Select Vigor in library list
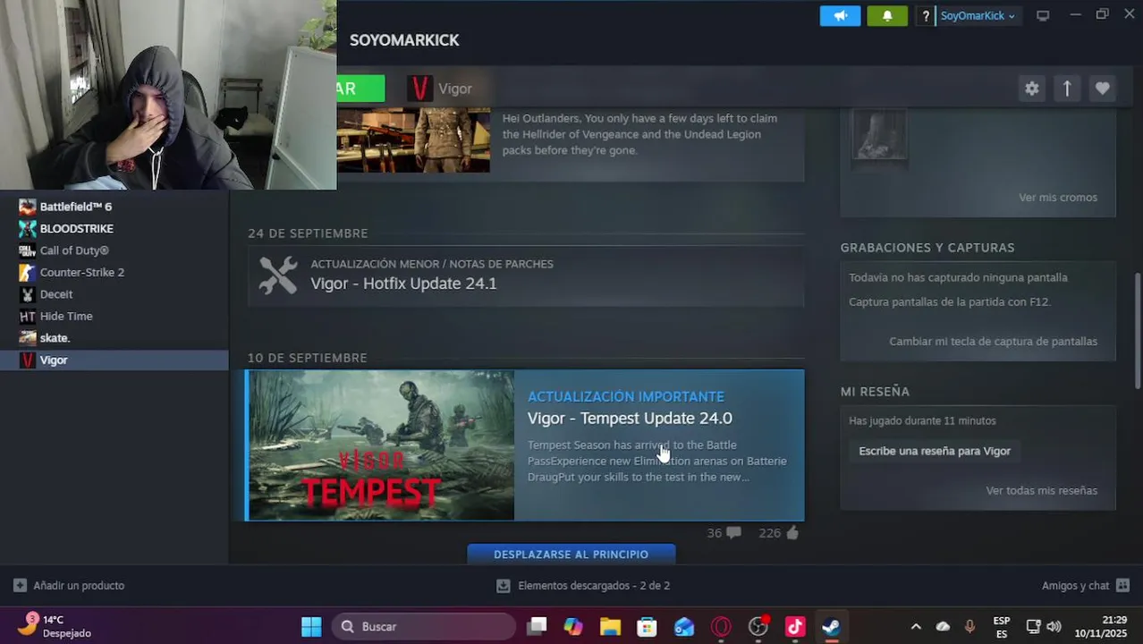Screen dimensions: 1143x644 (114, 360)
